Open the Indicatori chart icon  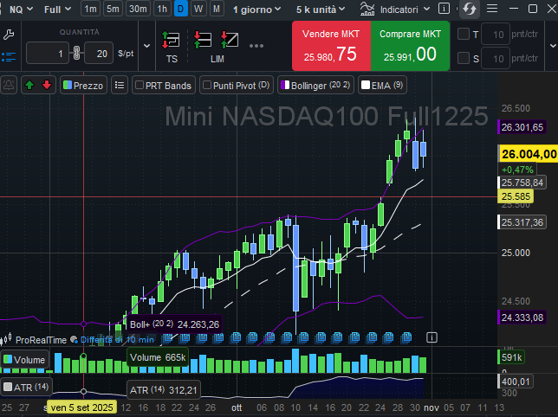tap(367, 9)
